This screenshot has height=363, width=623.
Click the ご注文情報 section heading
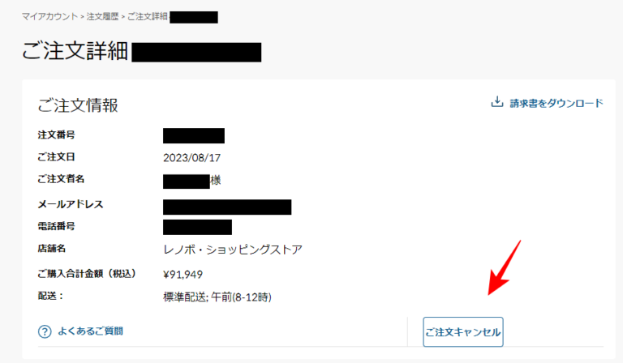click(x=78, y=105)
